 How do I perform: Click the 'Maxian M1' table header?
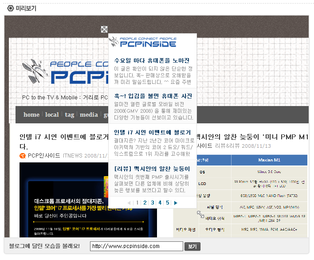(269, 160)
